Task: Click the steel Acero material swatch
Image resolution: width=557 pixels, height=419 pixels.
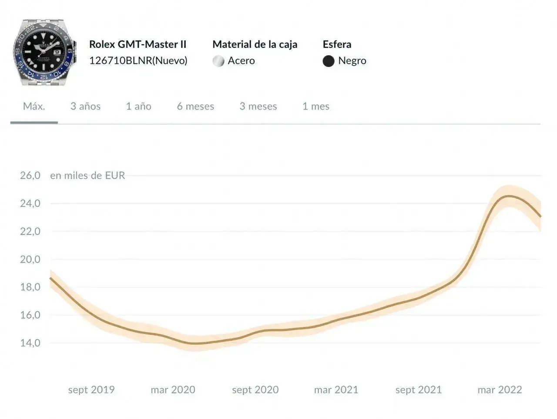Action: (218, 61)
